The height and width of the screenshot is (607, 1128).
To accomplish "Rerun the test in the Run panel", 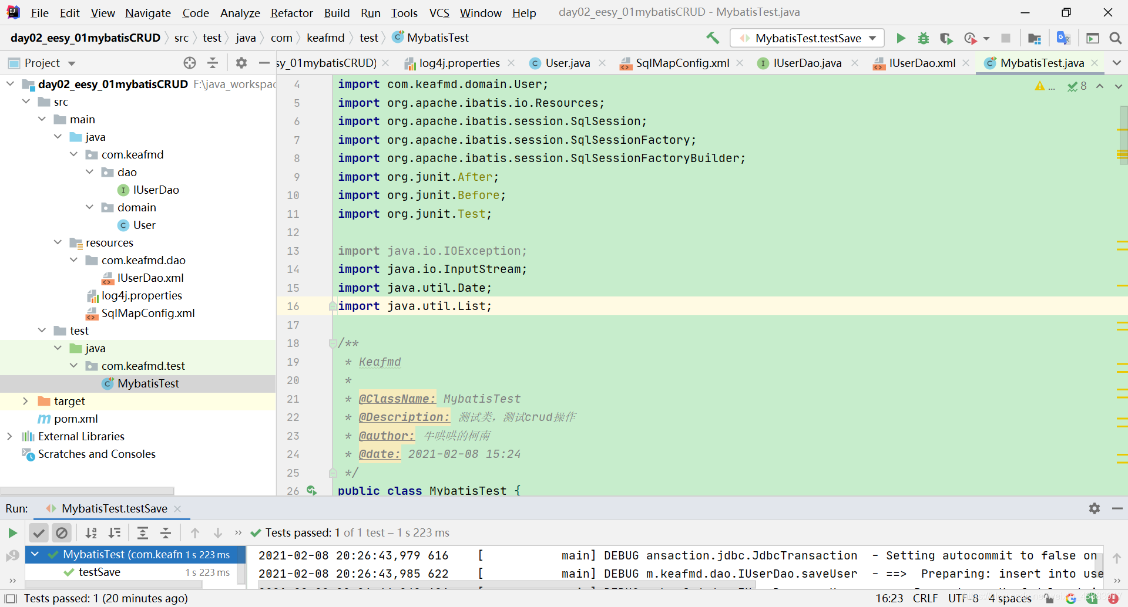I will 12,533.
